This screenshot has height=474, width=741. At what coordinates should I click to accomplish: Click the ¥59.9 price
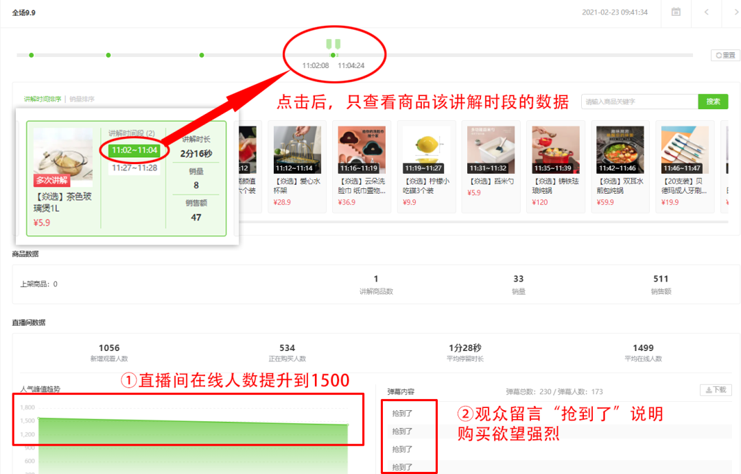(x=605, y=202)
